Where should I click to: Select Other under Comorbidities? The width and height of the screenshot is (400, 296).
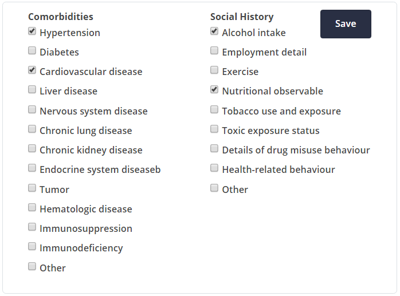point(32,267)
